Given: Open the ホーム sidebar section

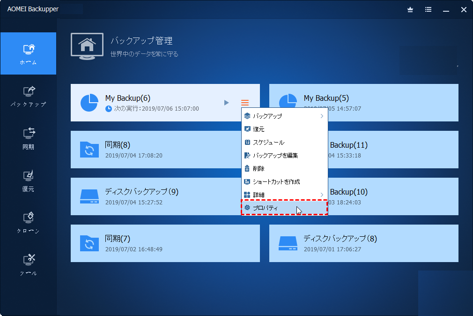Looking at the screenshot, I should coord(29,53).
